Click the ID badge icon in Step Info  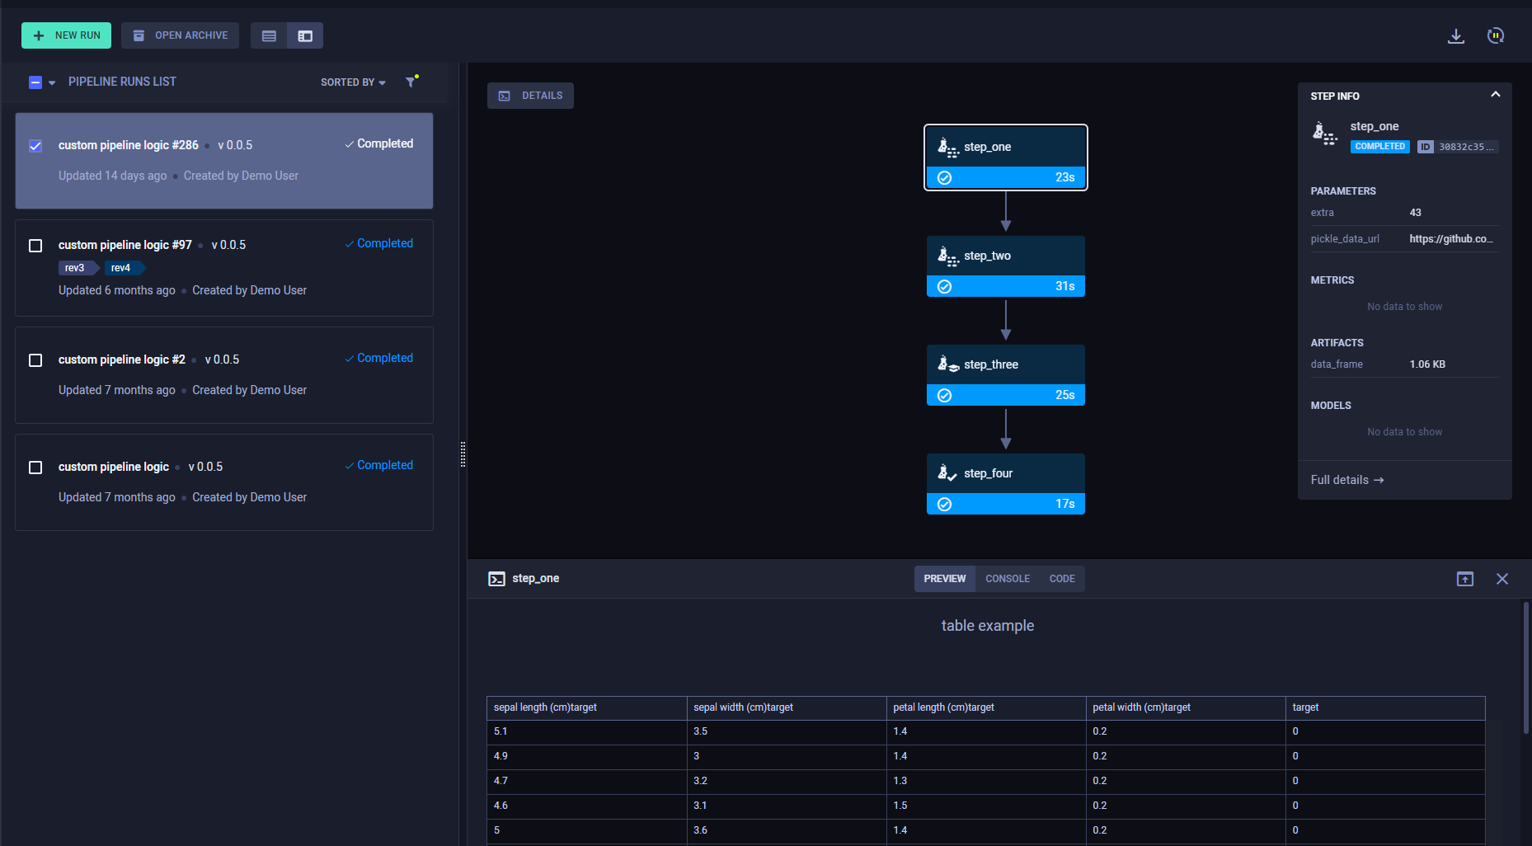point(1425,147)
